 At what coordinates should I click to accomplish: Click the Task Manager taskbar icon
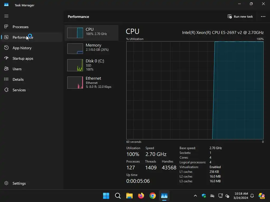tap(164, 196)
